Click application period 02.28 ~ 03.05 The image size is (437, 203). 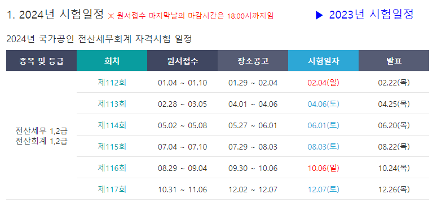[x=183, y=104]
